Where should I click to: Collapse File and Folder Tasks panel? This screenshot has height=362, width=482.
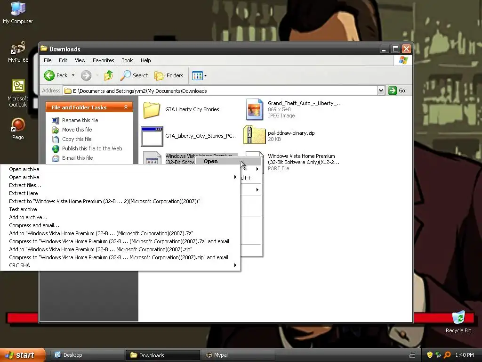coord(126,107)
